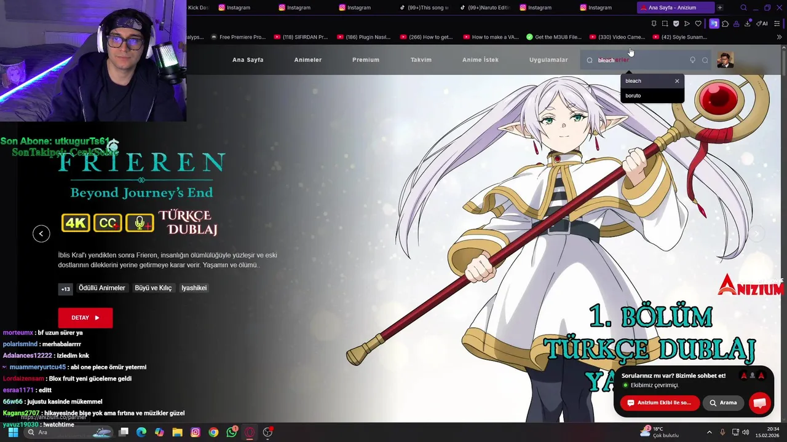This screenshot has width=787, height=442.
Task: Open Video Came... YouTube bookmark
Action: (x=617, y=37)
